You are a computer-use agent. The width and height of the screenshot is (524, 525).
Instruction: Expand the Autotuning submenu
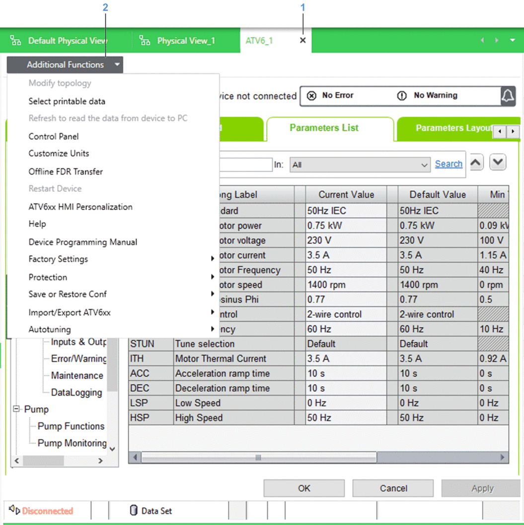point(213,329)
